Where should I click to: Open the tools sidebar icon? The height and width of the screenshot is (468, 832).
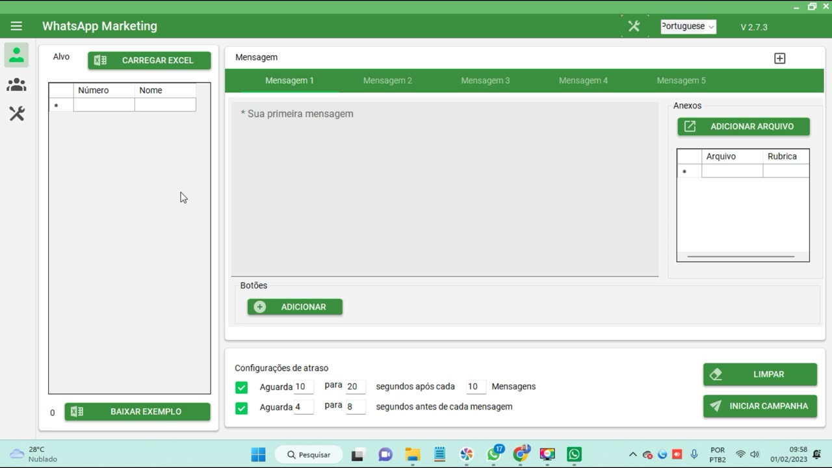pyautogui.click(x=16, y=114)
